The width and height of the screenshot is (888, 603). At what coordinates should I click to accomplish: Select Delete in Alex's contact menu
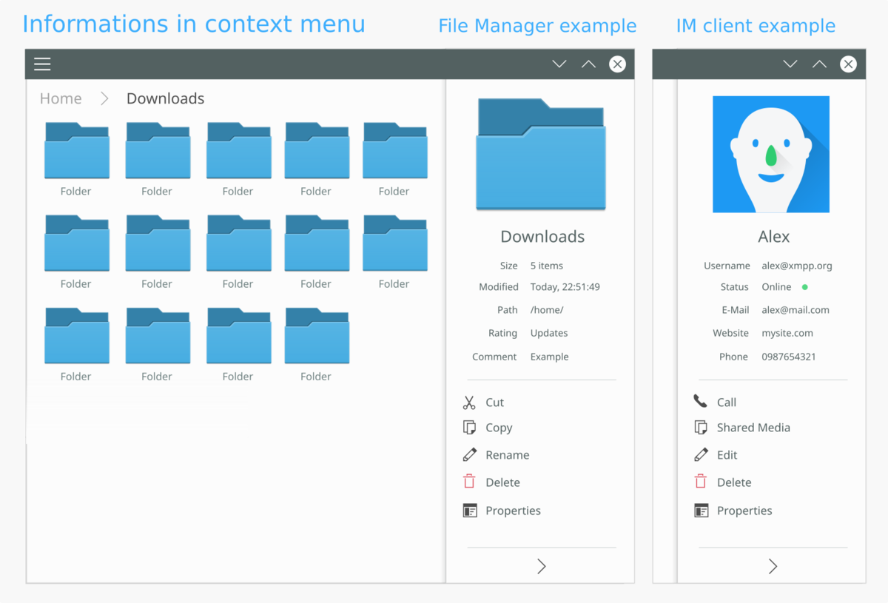tap(733, 482)
